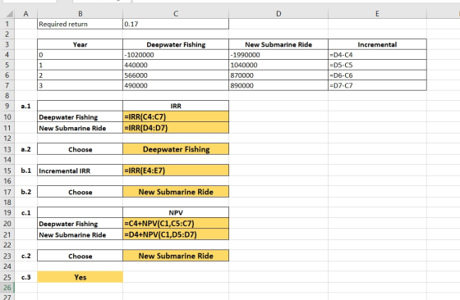The height and width of the screenshot is (300, 460).
Task: Click 'New Submarine Ride' label in row 21
Action: click(x=80, y=234)
